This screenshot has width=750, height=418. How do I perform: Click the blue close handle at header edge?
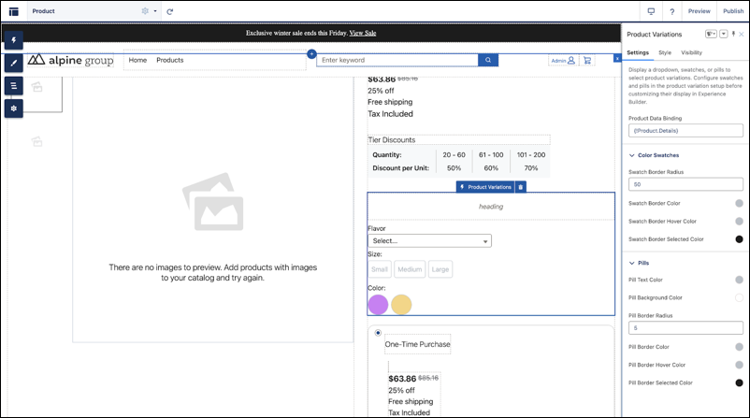click(x=617, y=58)
